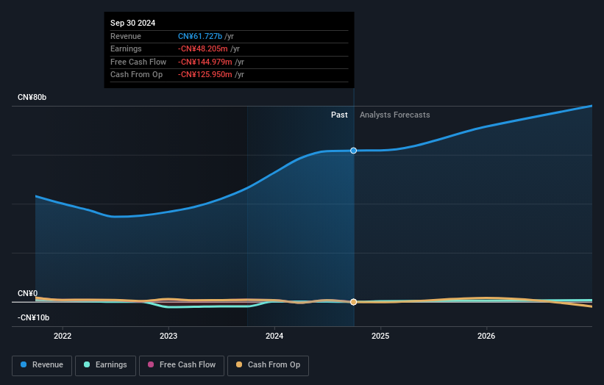Click the -CN¥125.950m cash from op value
The height and width of the screenshot is (385, 604).
point(205,75)
